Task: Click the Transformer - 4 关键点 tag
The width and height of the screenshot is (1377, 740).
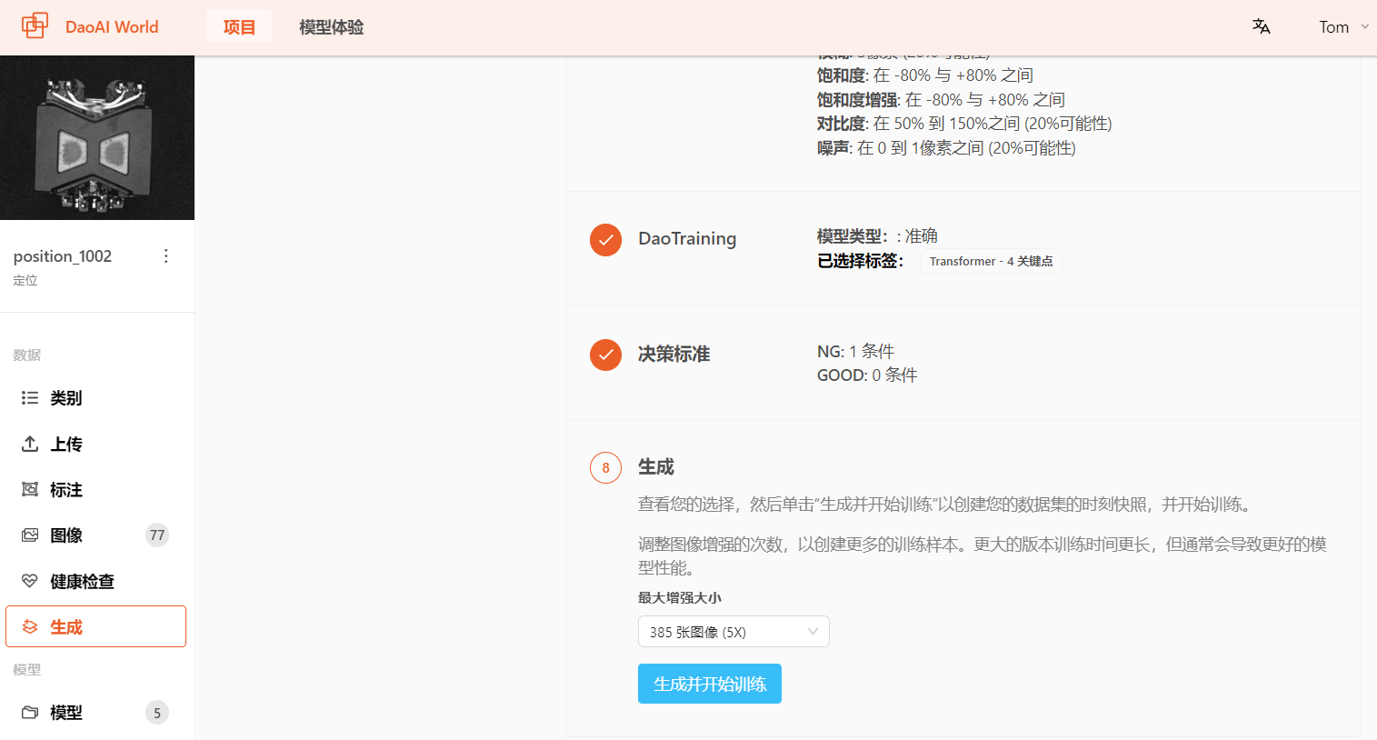Action: (x=991, y=261)
